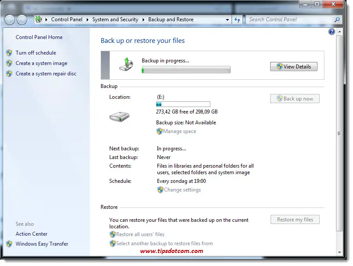353x266 pixels.
Task: Click the Refresh button in address bar
Action: click(x=237, y=19)
